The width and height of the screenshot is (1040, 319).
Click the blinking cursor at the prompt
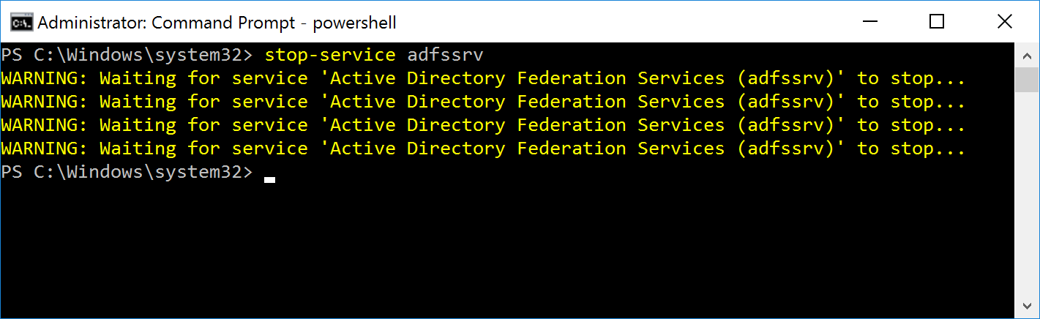coord(270,178)
